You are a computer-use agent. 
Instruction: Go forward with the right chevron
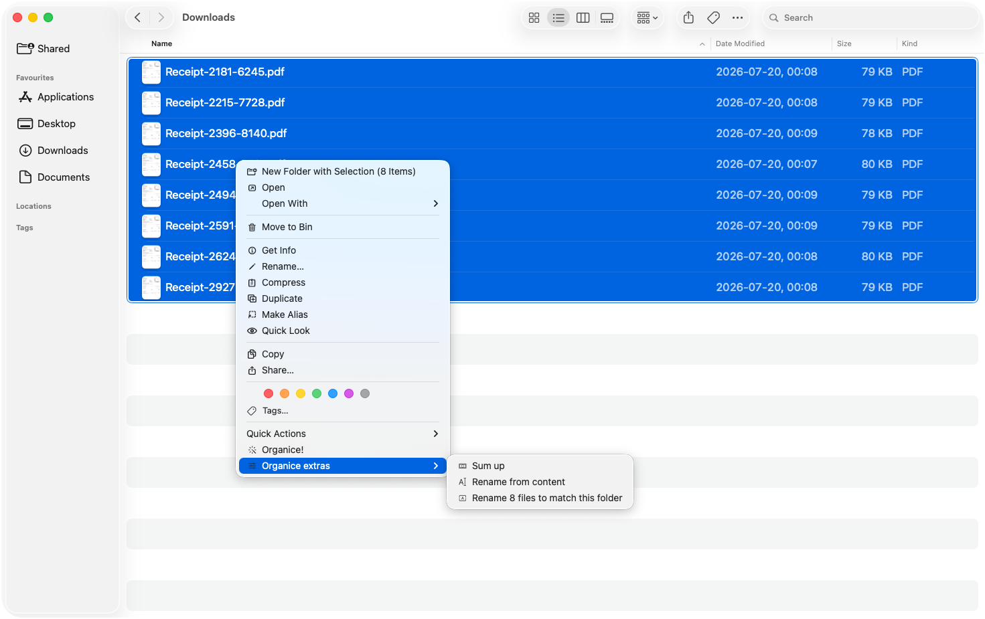click(x=161, y=17)
